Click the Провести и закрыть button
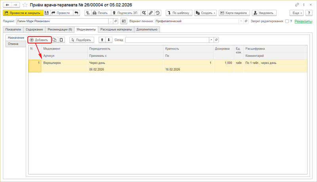 coord(23,13)
